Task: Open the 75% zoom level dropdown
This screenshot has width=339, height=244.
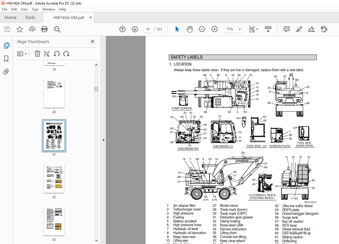Action: pos(240,29)
